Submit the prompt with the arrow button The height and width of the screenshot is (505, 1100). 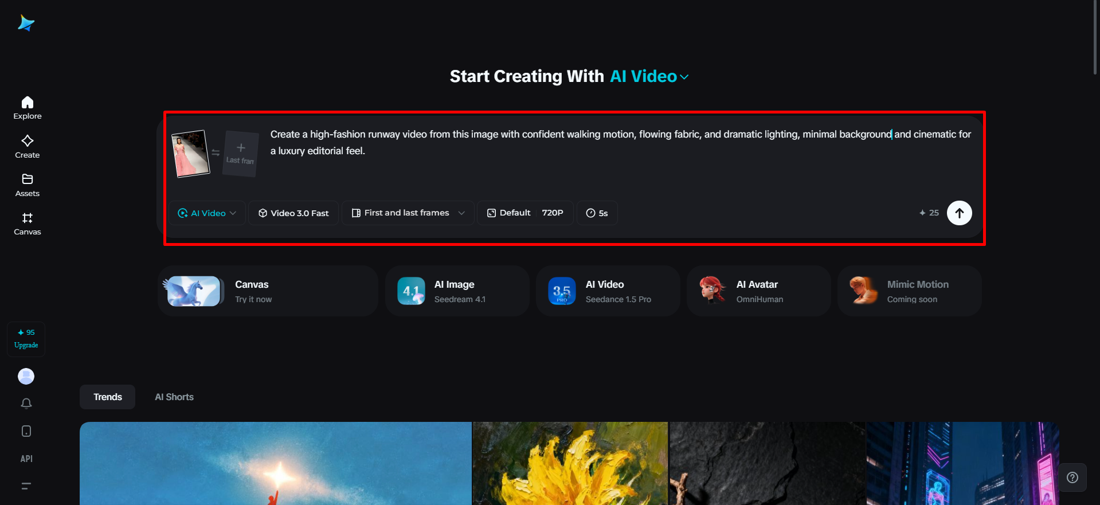click(959, 213)
